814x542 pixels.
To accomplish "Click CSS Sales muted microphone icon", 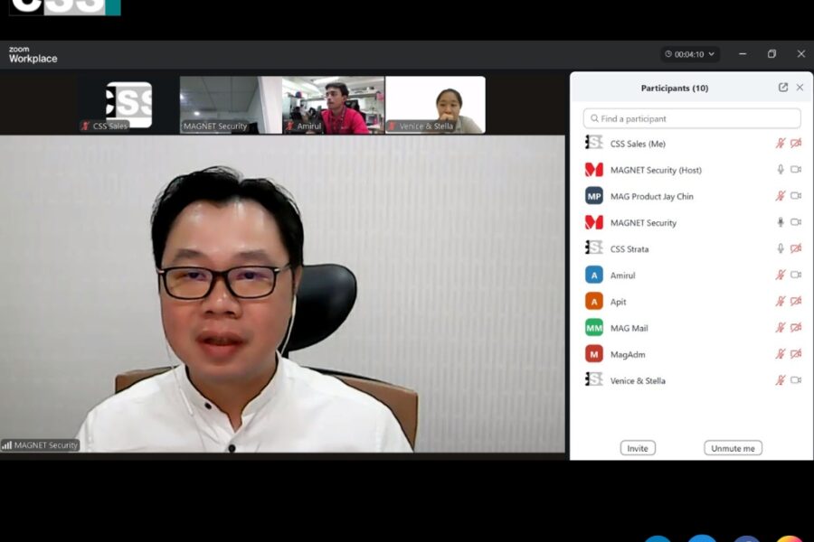I will coord(781,144).
